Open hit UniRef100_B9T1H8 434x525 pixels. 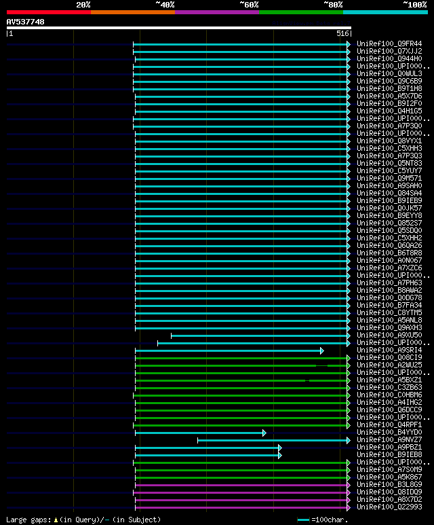coord(389,89)
